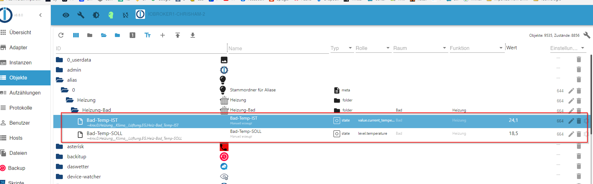Expand all folders using the open-folder icon
Screen dimensions: 593x184
(104, 35)
